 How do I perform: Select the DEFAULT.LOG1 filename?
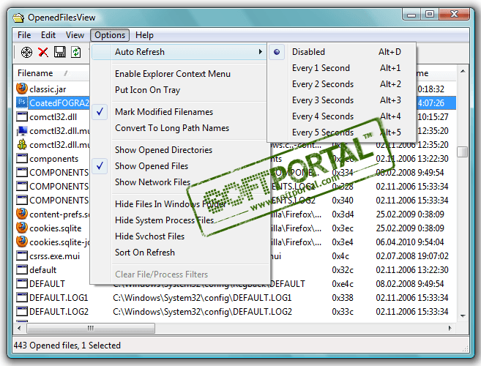(59, 298)
